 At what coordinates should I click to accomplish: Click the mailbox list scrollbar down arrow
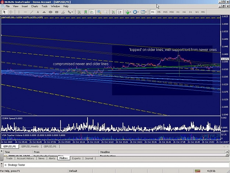point(227,155)
